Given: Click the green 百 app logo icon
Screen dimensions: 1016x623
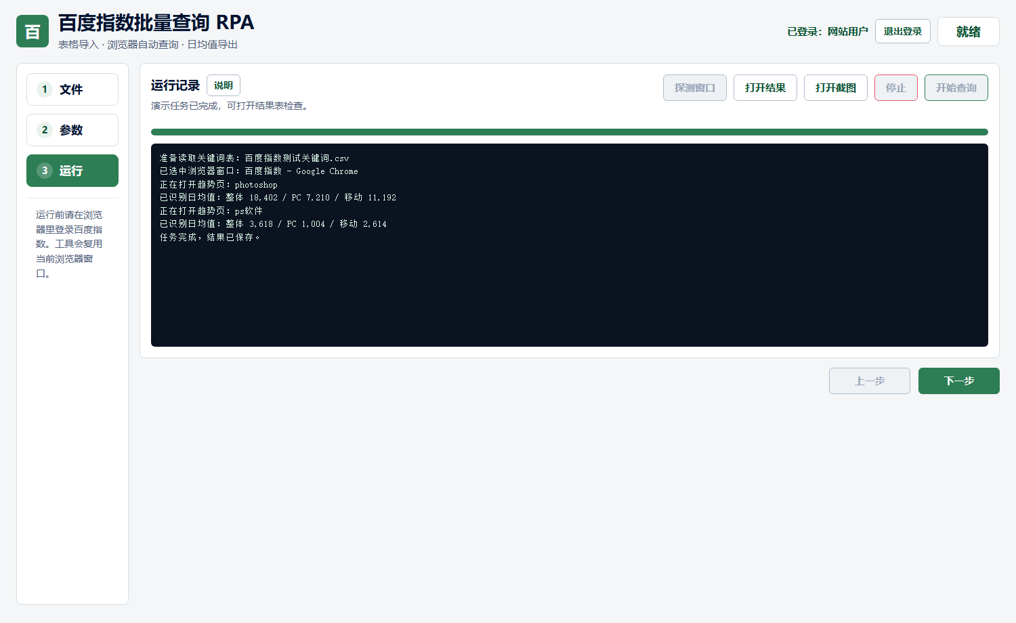Looking at the screenshot, I should coord(33,31).
